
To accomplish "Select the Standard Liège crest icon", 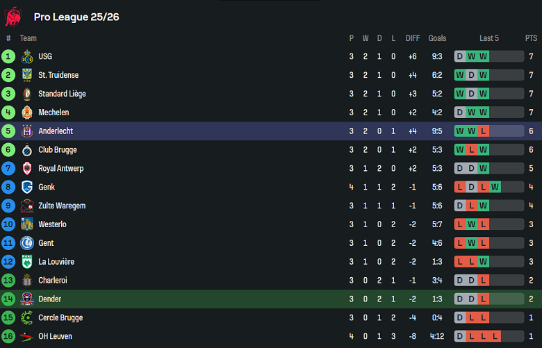I will [27, 94].
